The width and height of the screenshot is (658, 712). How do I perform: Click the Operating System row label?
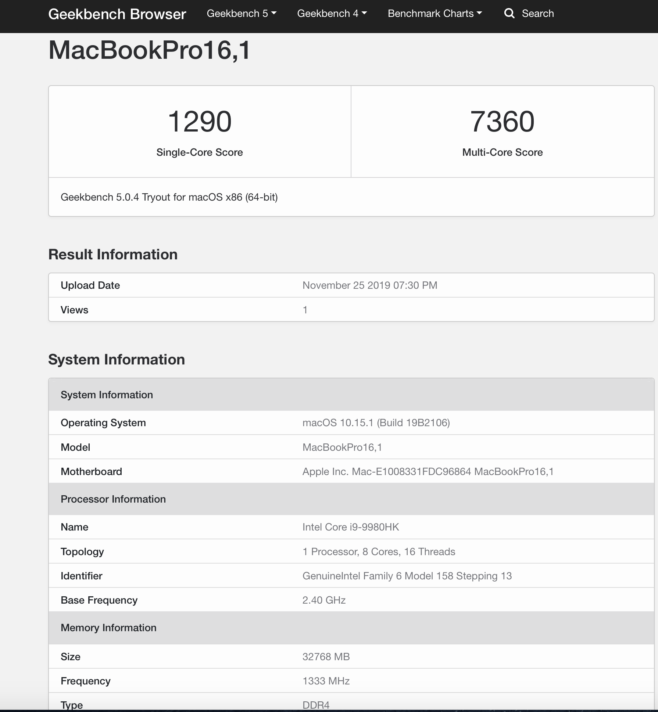tap(103, 423)
